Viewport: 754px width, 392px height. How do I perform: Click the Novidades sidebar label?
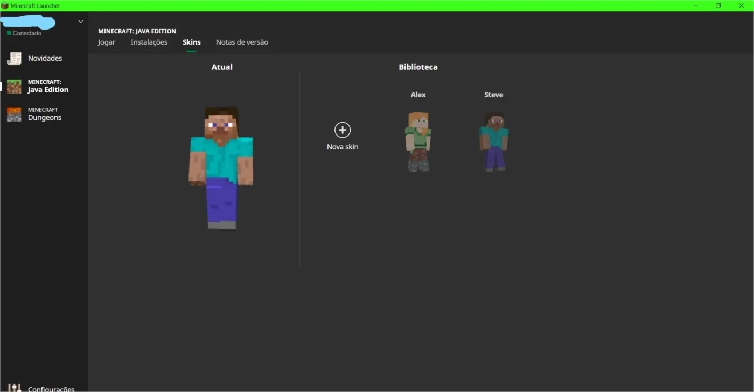[x=45, y=58]
